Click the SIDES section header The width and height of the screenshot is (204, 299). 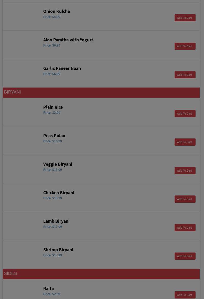10,274
